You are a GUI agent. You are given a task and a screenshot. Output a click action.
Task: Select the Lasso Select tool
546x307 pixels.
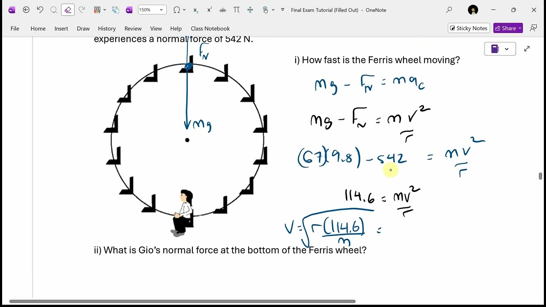tap(54, 10)
